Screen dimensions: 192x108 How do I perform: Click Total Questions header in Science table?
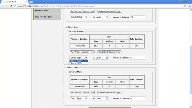(x=137, y=39)
